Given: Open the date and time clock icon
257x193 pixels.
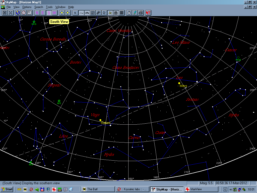Looking at the screenshot, I should (24, 13).
